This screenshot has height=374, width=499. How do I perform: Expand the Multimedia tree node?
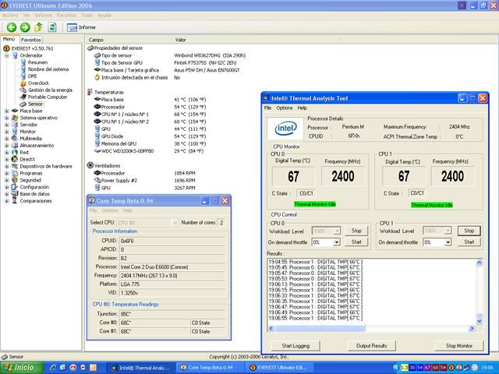pos(7,139)
